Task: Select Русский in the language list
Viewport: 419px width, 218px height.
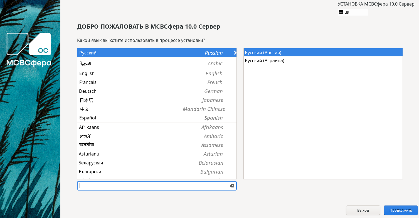Action: [x=157, y=53]
